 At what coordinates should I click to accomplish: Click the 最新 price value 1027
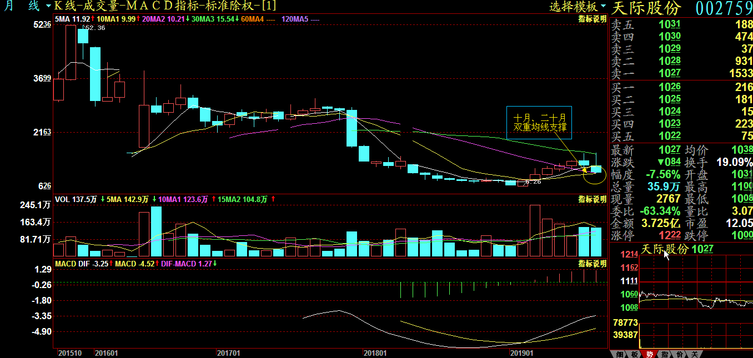(669, 150)
